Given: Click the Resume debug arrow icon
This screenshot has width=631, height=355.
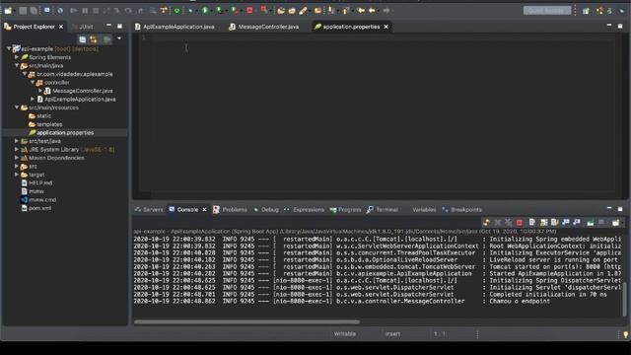Looking at the screenshot, I should [74, 11].
